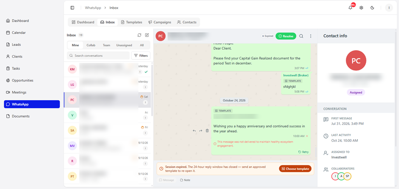Open user profile avatar I
399x189 pixels.
389,8
